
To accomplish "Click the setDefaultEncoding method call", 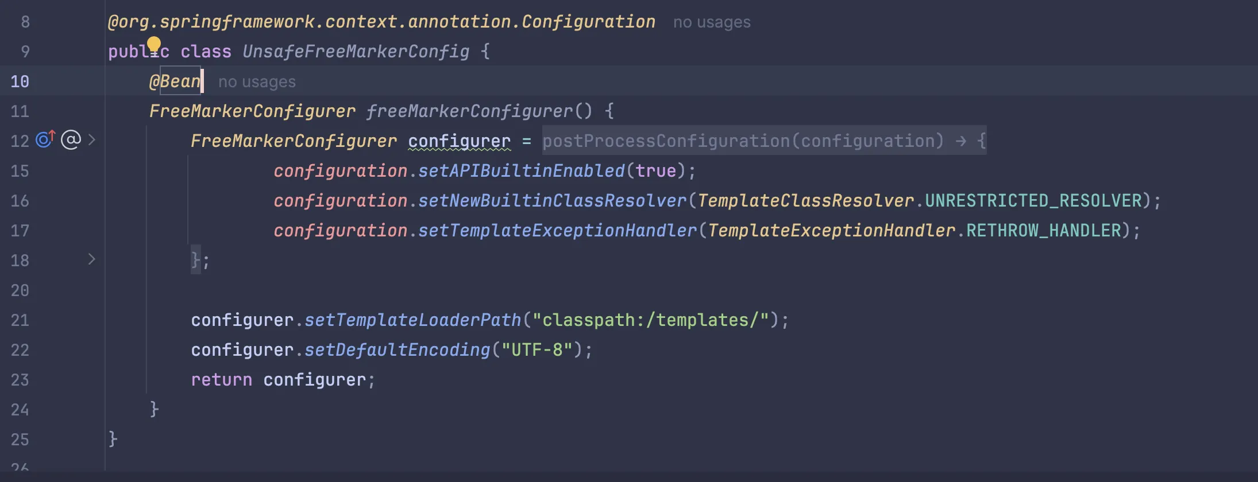I will pyautogui.click(x=398, y=350).
